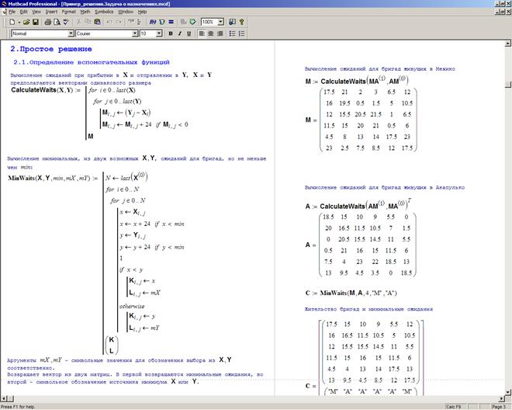Set text alignment to center
Screen dimensions: 512x410
[x=211, y=33]
